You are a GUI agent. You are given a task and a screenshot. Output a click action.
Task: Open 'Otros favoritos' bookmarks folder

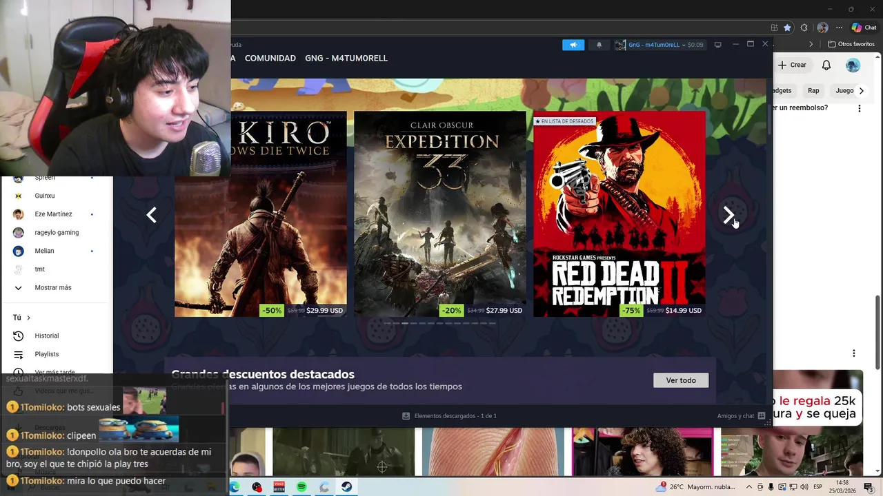tap(851, 44)
